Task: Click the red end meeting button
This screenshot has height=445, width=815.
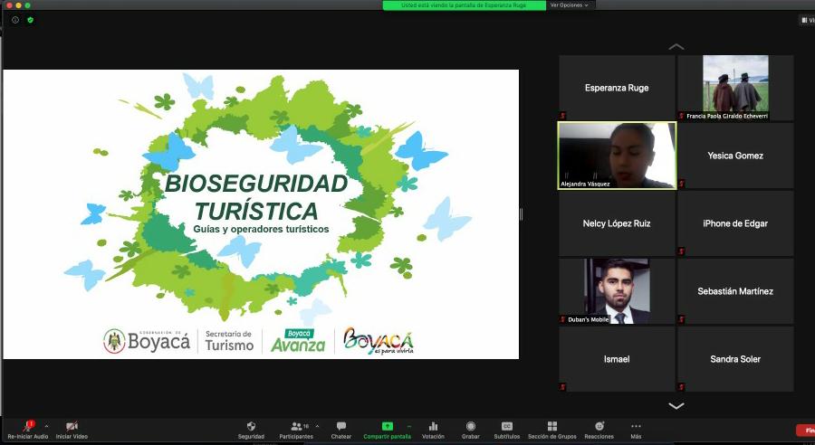Action: [804, 431]
